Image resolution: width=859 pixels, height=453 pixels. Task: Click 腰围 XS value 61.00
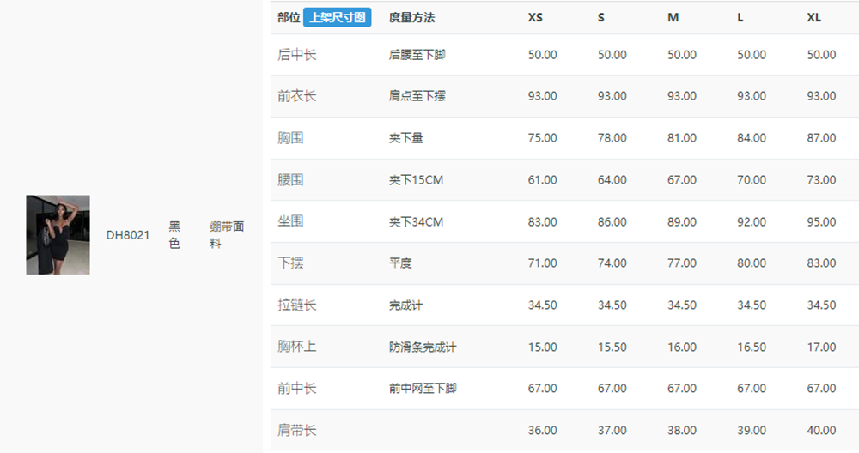[542, 180]
